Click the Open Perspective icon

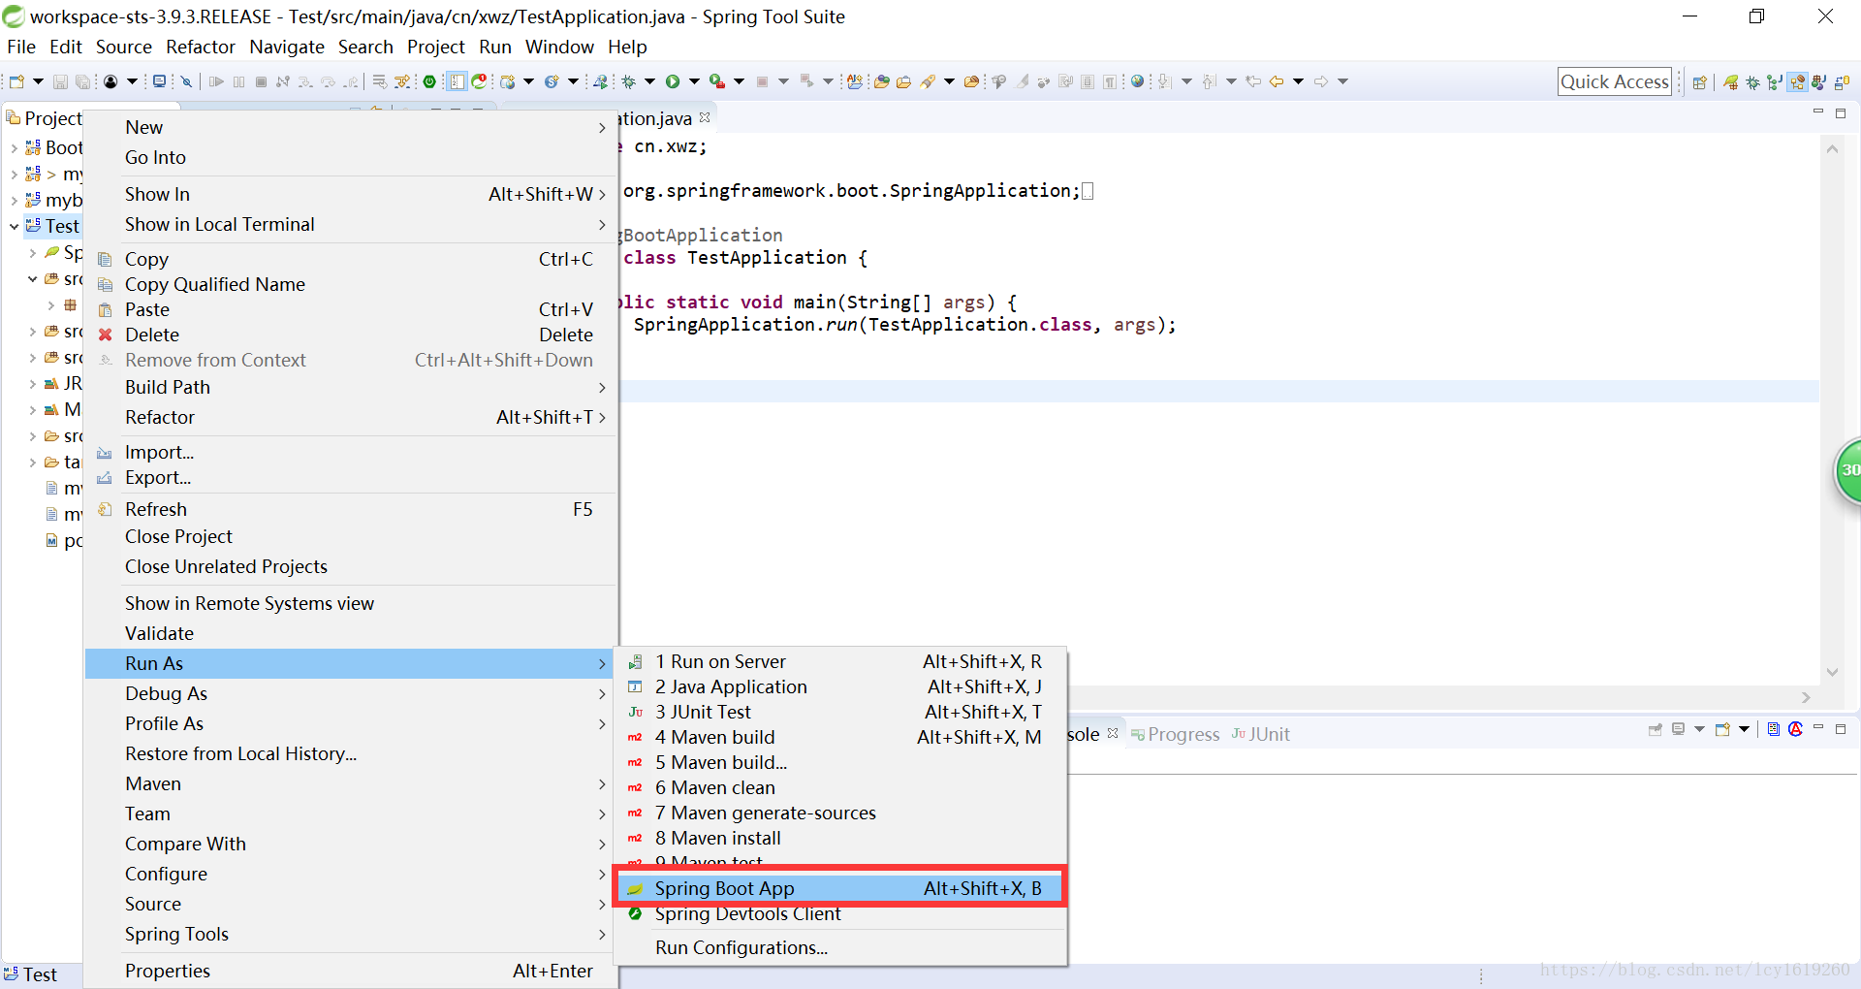click(x=1699, y=82)
